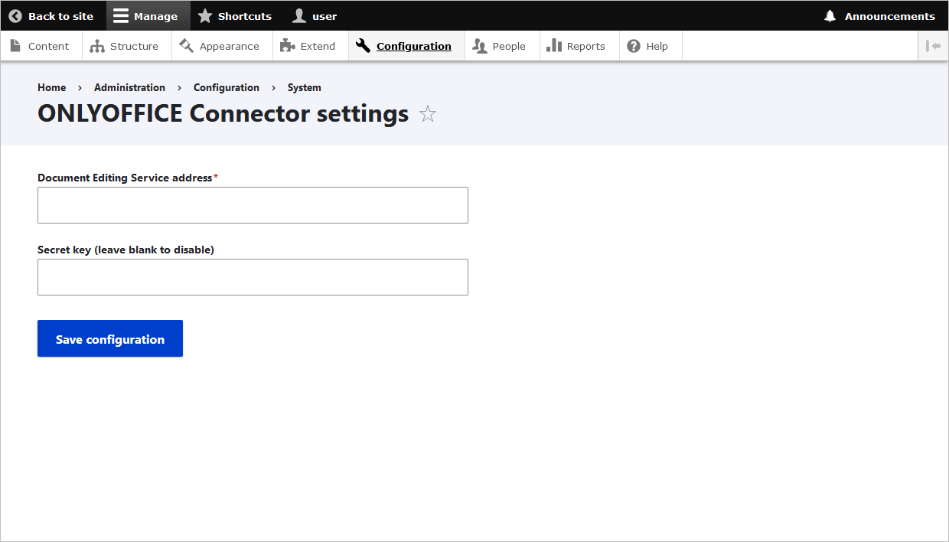Click the Document Editing Service address label

tap(125, 178)
